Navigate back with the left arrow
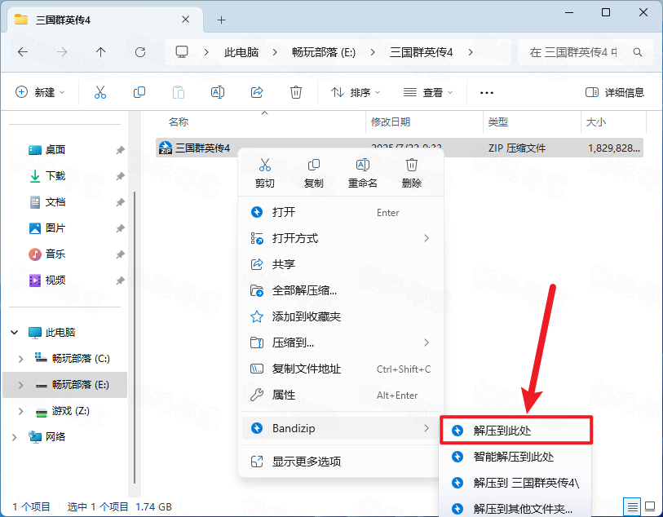 point(23,52)
